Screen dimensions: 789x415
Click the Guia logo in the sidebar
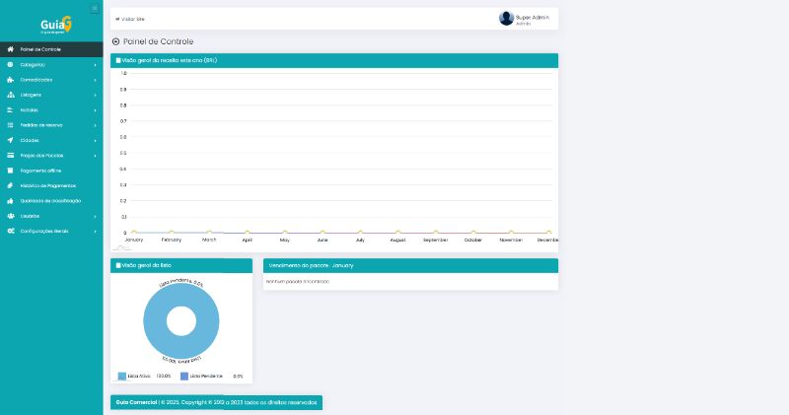[x=55, y=25]
